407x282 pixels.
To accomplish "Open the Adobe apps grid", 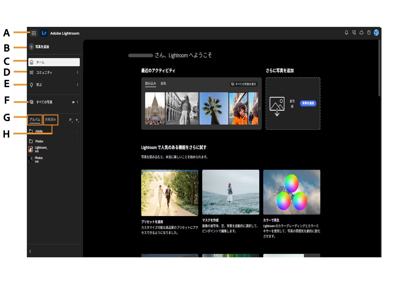I will (x=34, y=33).
